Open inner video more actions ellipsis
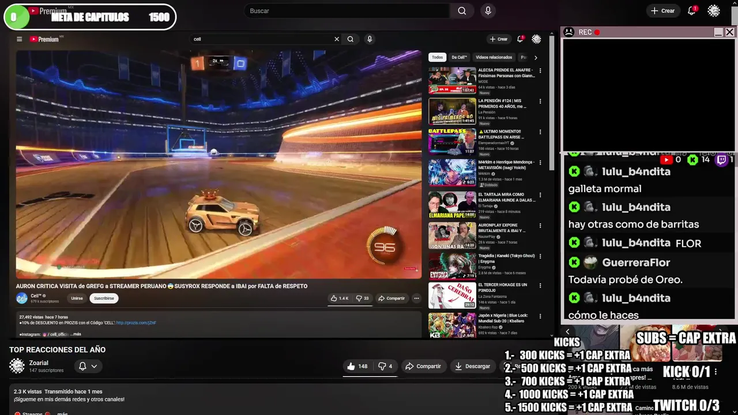The width and height of the screenshot is (738, 415). coord(416,298)
